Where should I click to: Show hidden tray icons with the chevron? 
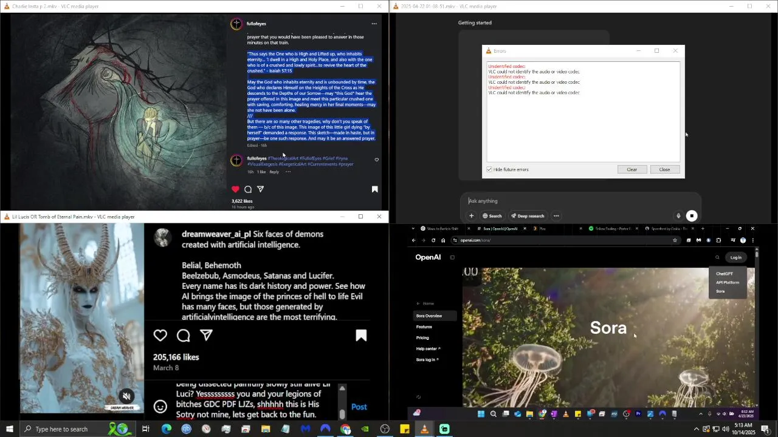click(x=696, y=429)
